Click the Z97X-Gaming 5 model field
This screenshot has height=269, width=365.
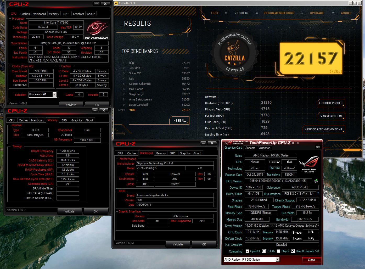pos(161,168)
